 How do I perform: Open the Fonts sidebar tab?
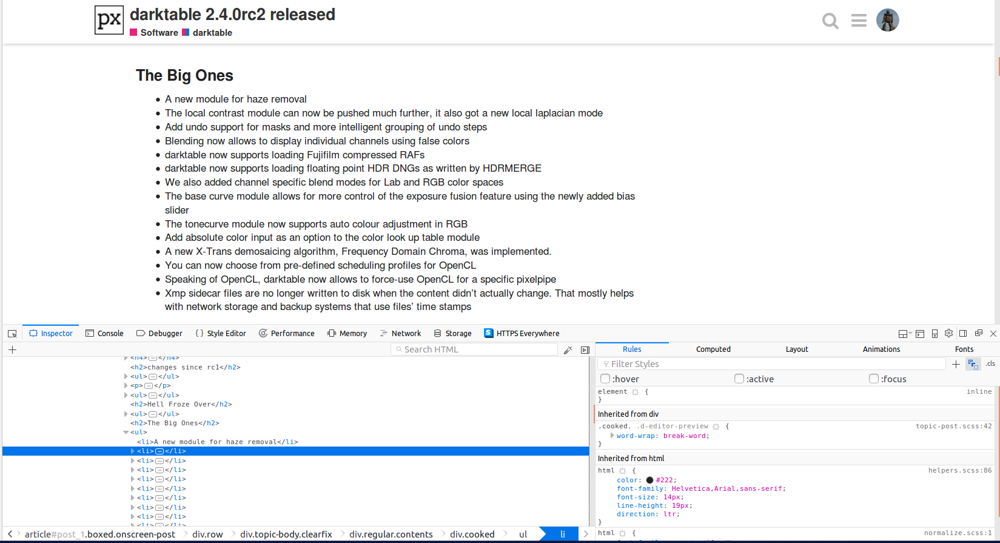(x=964, y=349)
